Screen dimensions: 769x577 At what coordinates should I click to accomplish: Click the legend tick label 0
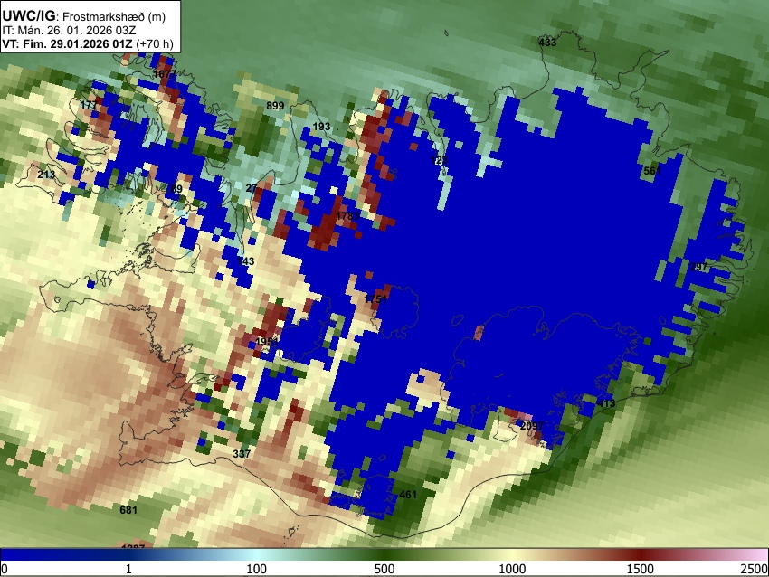pos(5,569)
